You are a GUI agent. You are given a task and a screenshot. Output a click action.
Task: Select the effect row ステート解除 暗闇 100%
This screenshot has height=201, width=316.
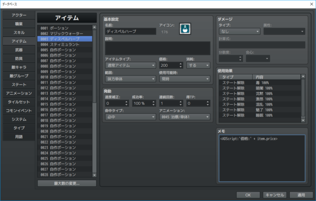coord(260,88)
